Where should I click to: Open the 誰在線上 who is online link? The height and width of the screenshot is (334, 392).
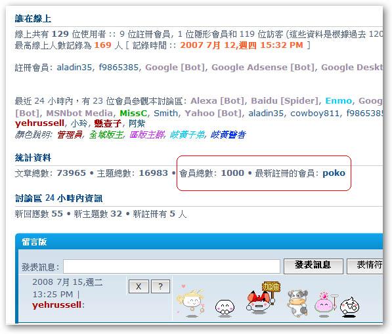[x=33, y=19]
